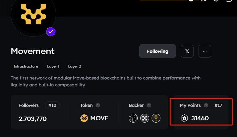
Task: Click the 2,703,770 followers count
Action: click(x=32, y=118)
